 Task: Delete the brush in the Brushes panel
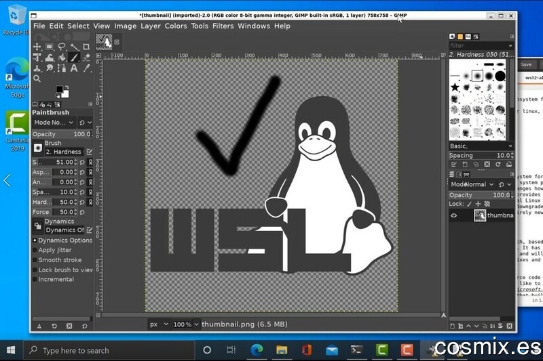(x=487, y=165)
